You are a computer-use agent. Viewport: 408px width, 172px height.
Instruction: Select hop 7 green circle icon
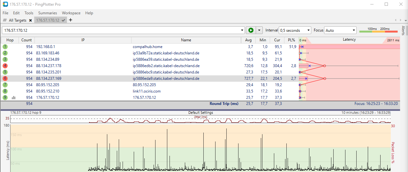[5, 85]
